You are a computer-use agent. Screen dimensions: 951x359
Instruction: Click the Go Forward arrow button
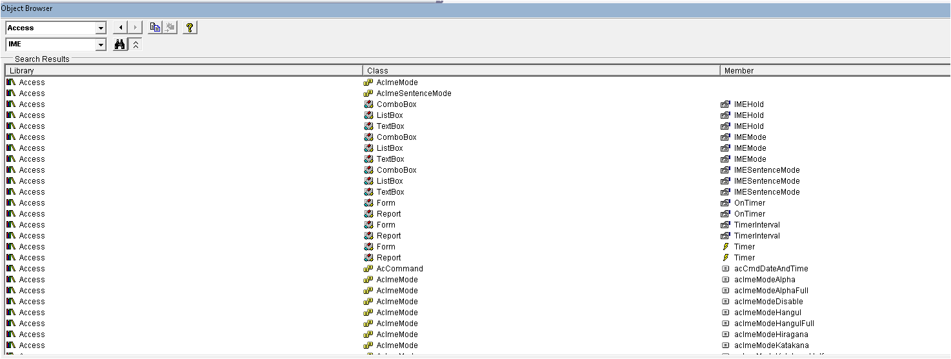135,28
